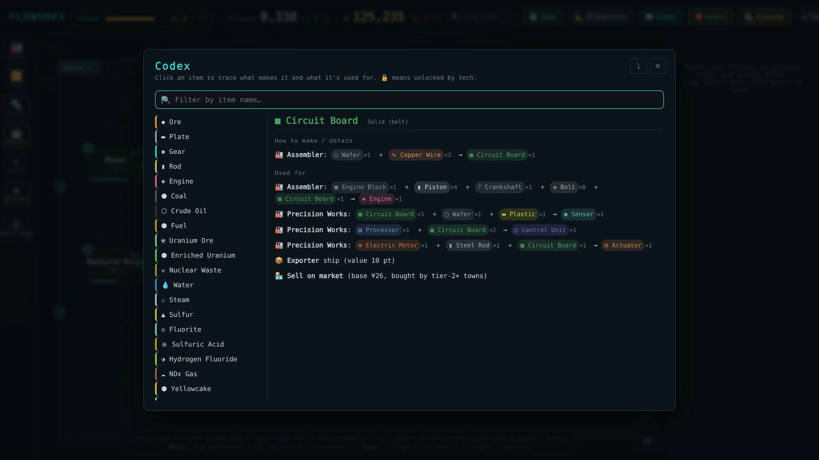Screen dimensions: 819x460
Task: Open the Crankshaft item chip
Action: pos(500,187)
